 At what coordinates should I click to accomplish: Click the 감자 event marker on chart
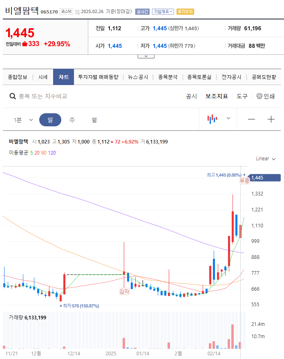coord(125,292)
